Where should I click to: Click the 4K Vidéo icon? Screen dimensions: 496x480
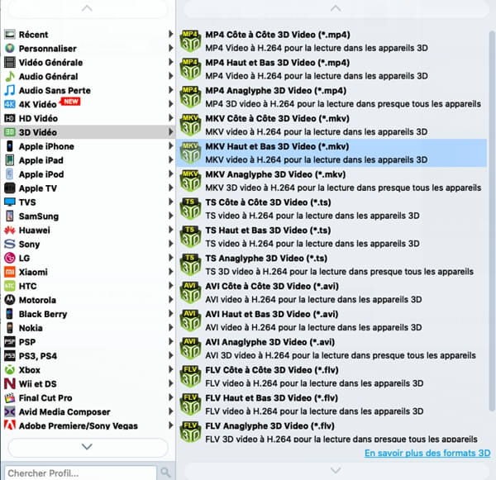pyautogui.click(x=9, y=104)
